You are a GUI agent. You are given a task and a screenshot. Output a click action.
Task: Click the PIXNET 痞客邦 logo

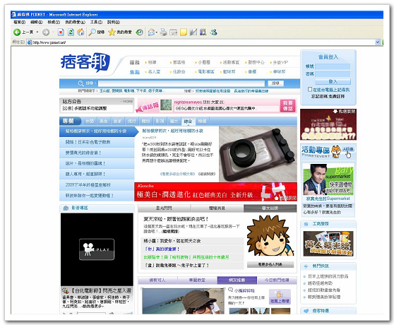pos(85,62)
